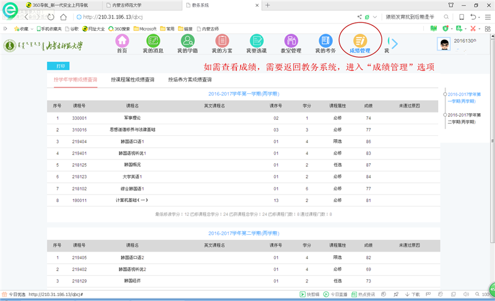Open 教室管理 classroom management icon

291,41
